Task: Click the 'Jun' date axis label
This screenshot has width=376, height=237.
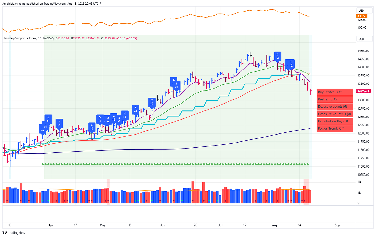Action: pos(163,225)
